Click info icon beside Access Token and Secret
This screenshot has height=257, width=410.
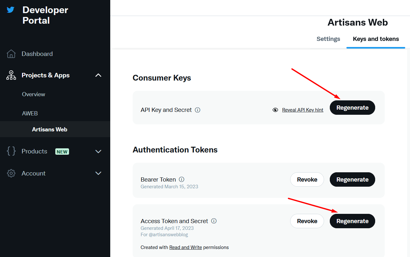point(214,221)
